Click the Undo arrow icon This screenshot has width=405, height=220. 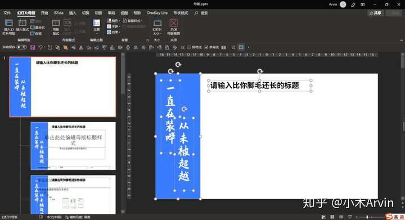tap(40, 47)
